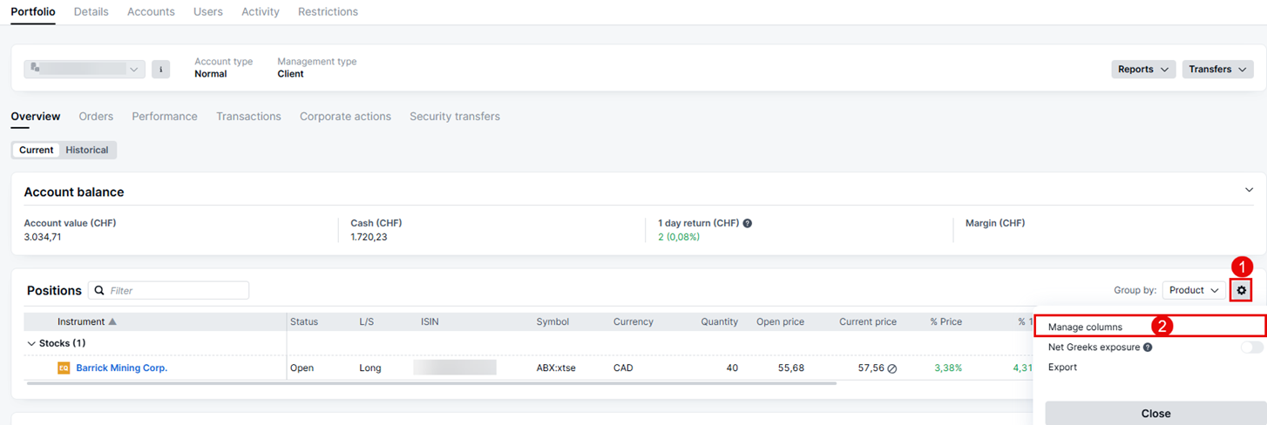Open the positions settings gear icon
This screenshot has width=1267, height=425.
coord(1241,290)
